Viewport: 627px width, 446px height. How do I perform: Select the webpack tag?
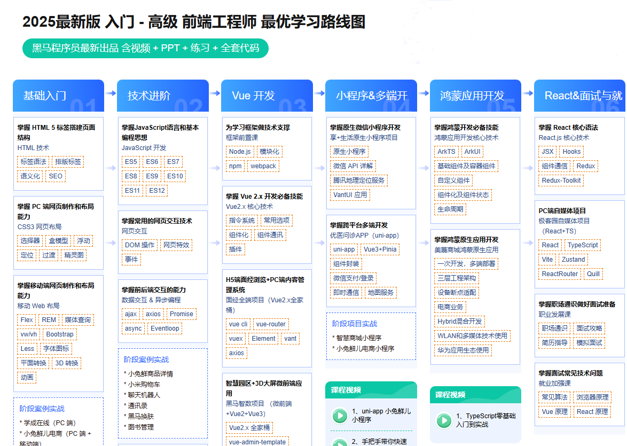tap(263, 166)
